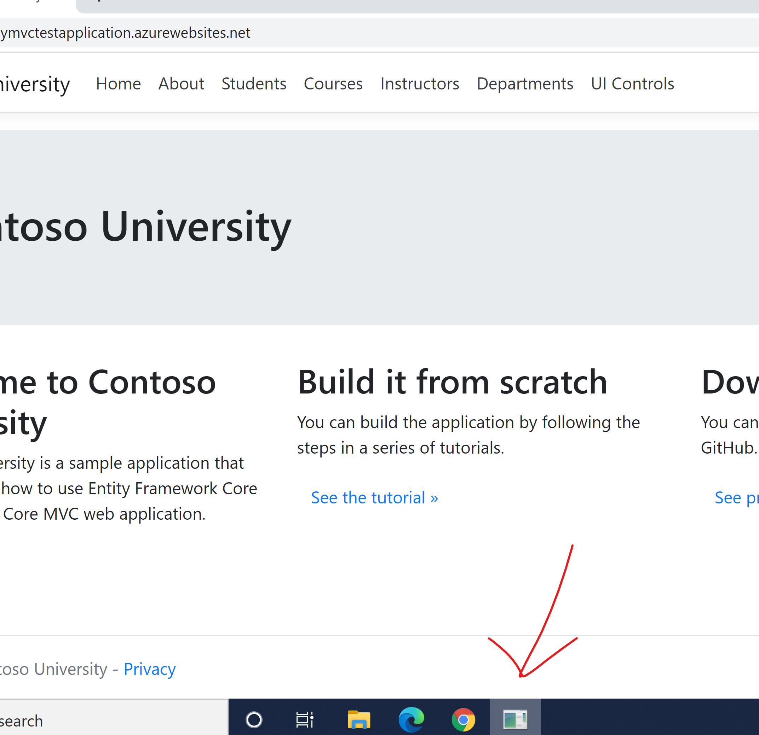This screenshot has width=759, height=735.
Task: Click the cut-off 'See pr' link under GitHub
Action: [x=736, y=497]
